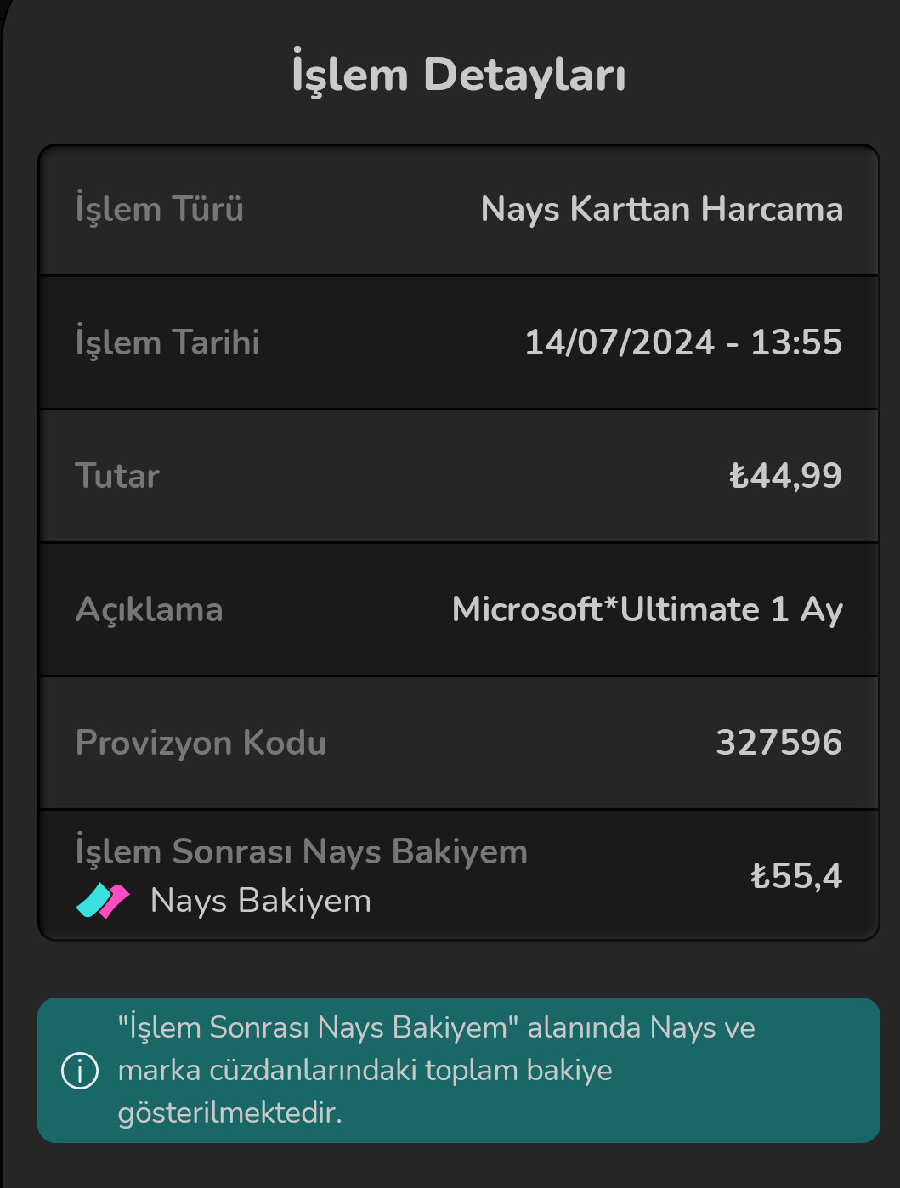Click the amount ₺44,99

pyautogui.click(x=785, y=476)
